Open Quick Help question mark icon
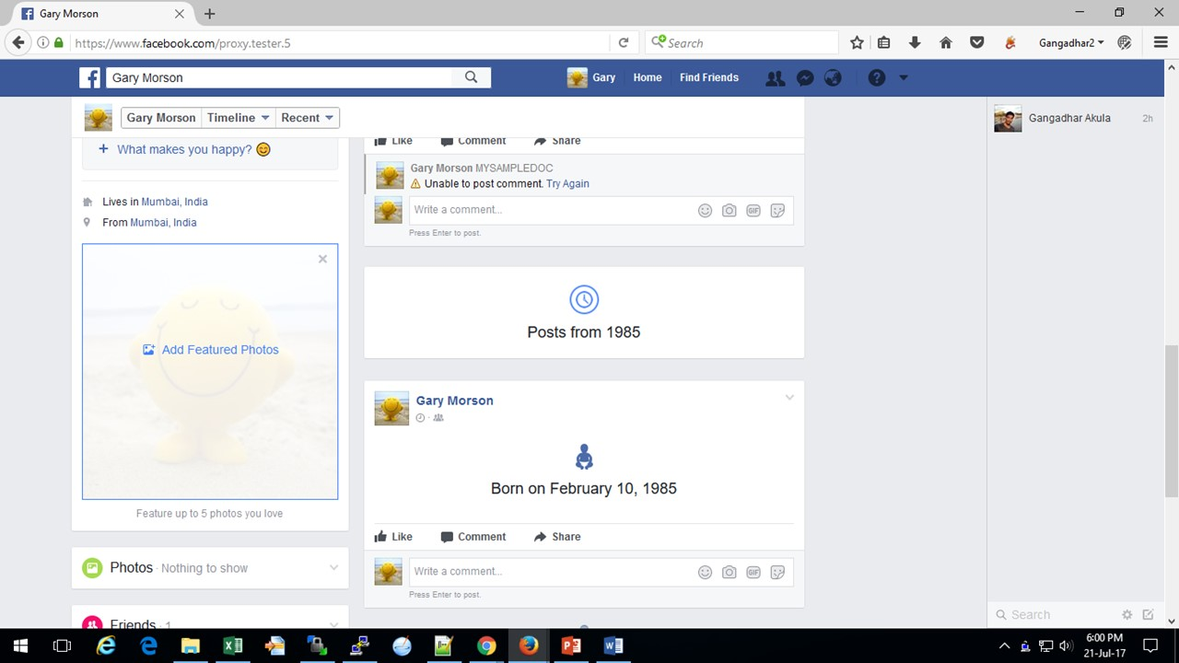 point(877,78)
